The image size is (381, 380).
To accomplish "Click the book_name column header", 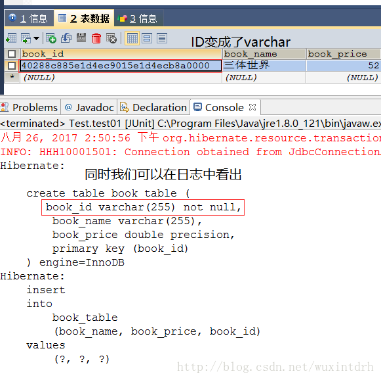I will point(264,54).
